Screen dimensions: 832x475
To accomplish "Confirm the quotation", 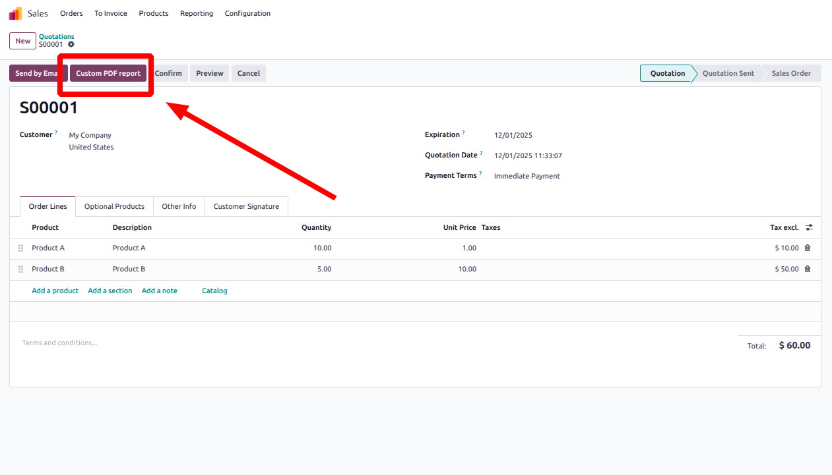I will coord(170,73).
